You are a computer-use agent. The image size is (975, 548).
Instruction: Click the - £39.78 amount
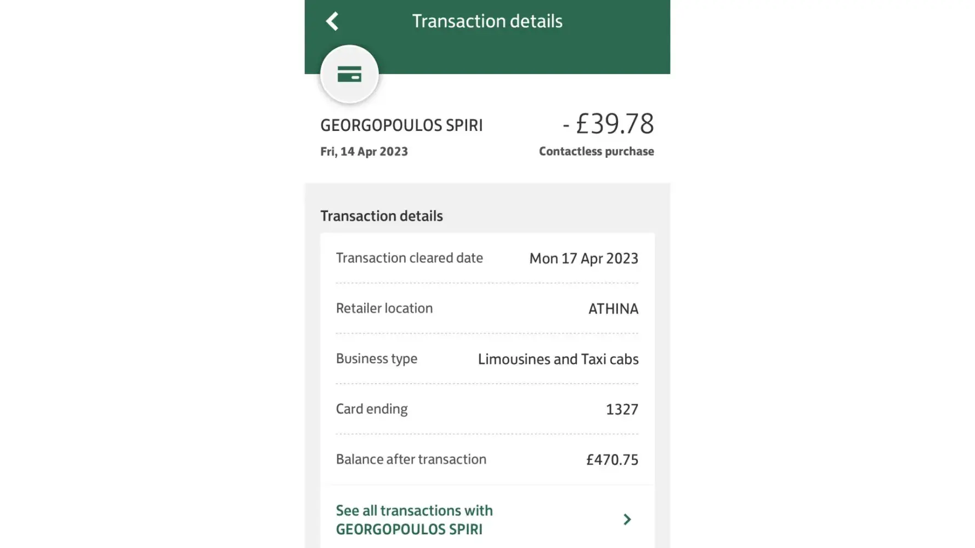tap(608, 124)
